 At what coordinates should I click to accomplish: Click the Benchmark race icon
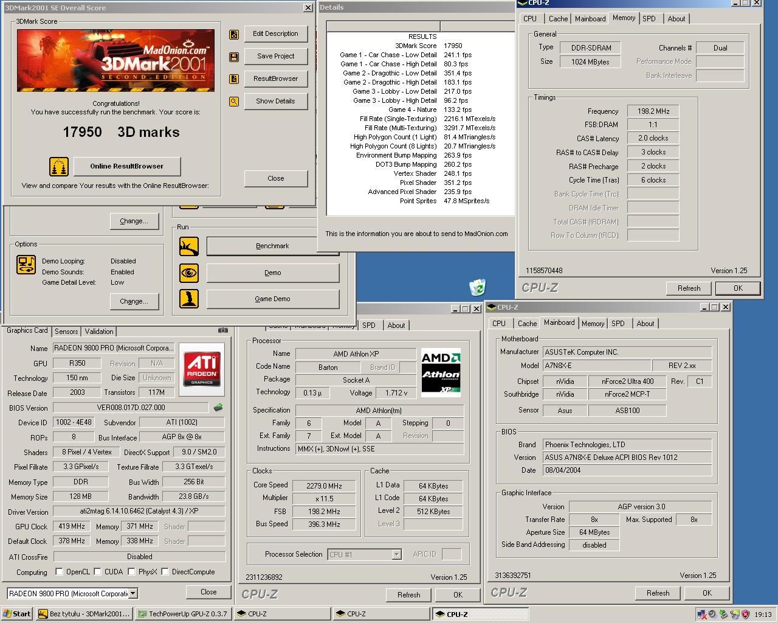[189, 246]
